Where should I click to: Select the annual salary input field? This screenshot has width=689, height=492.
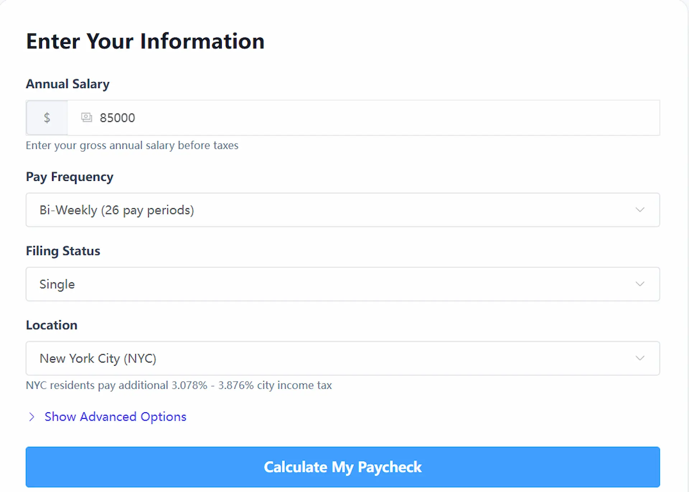(323, 117)
